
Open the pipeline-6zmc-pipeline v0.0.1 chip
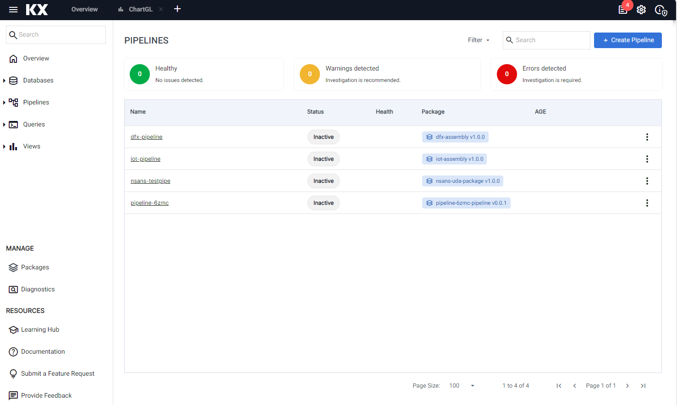[x=466, y=203]
